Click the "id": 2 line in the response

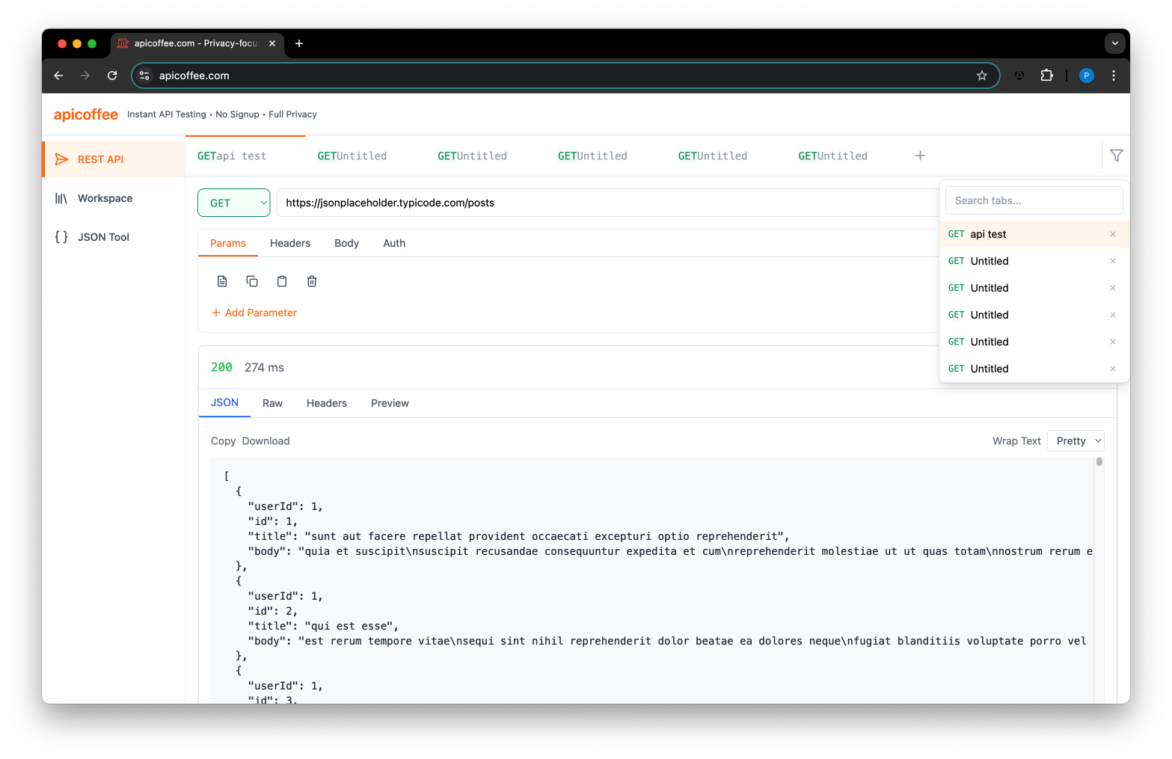(x=273, y=611)
